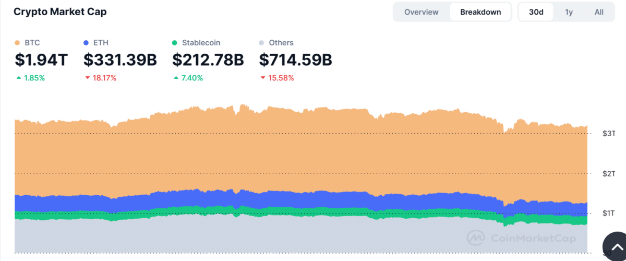
Task: Click the gray Others legend dot
Action: coord(262,43)
